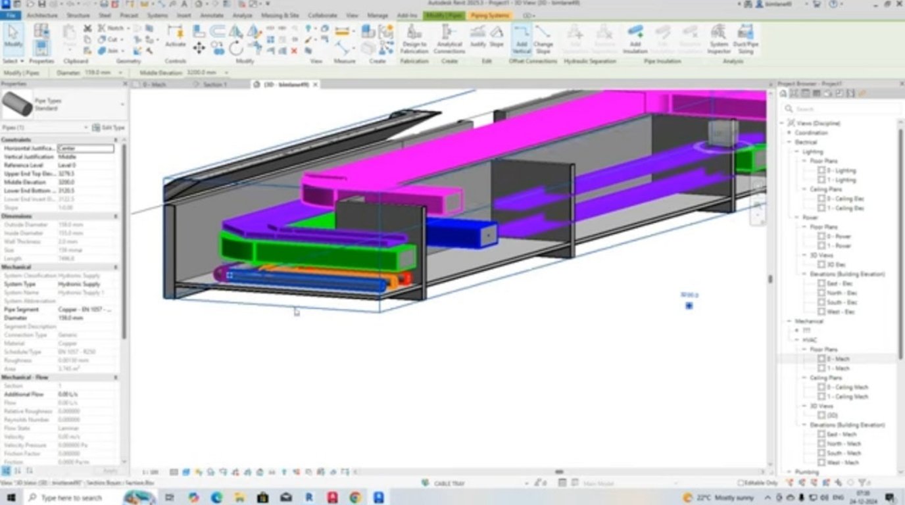905x505 pixels.
Task: Click Add Insulation for the pipe
Action: click(635, 39)
